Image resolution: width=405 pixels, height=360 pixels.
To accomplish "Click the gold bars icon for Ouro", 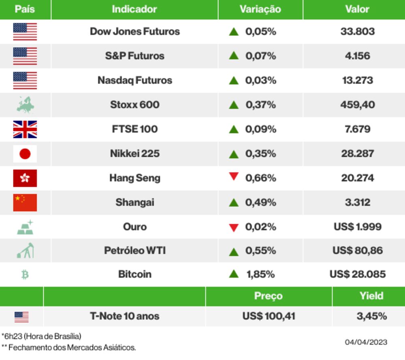I will tap(25, 227).
